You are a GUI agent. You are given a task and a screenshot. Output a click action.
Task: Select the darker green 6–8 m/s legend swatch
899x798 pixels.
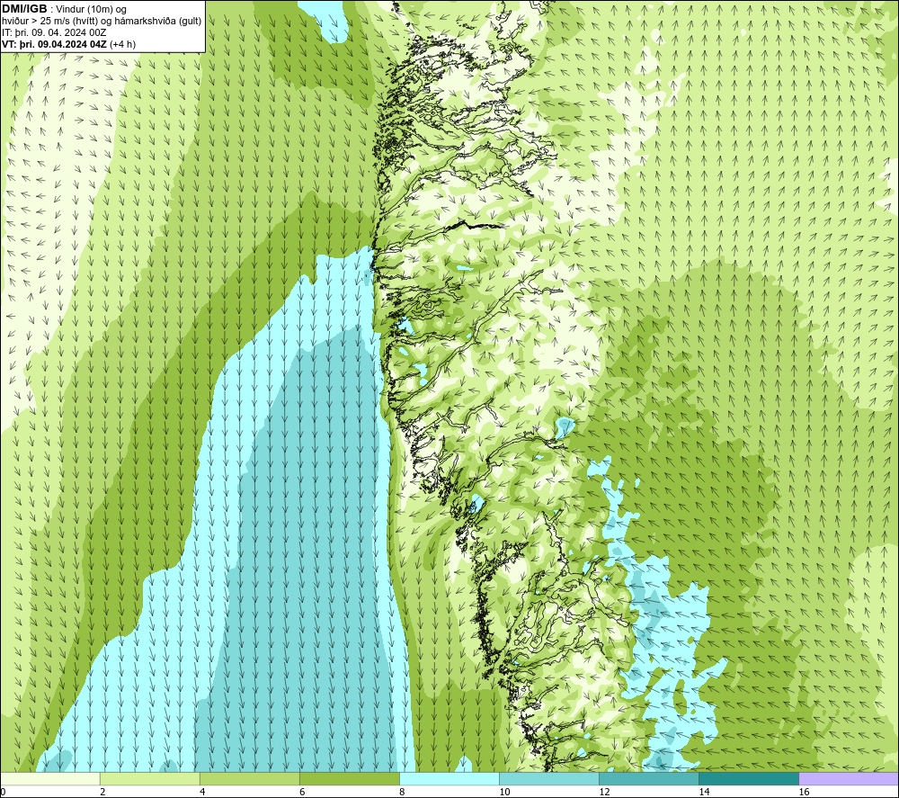(349, 778)
